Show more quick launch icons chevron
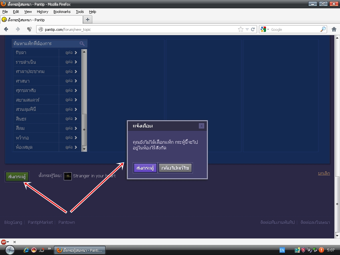The width and height of the screenshot is (340, 255). click(49, 249)
